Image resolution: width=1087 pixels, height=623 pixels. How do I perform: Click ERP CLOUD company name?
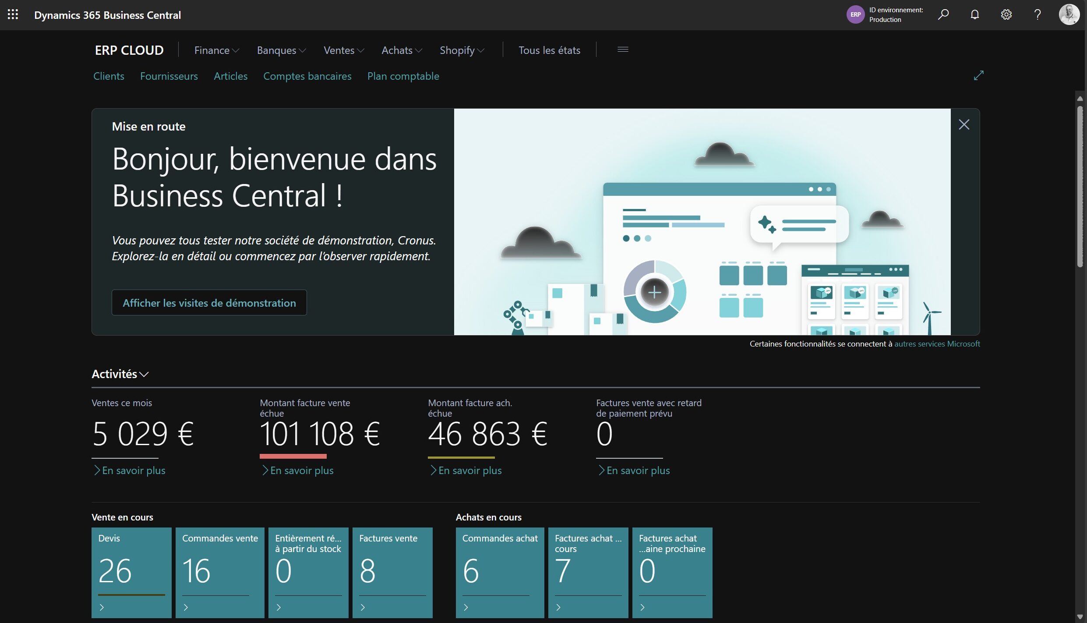(x=129, y=50)
